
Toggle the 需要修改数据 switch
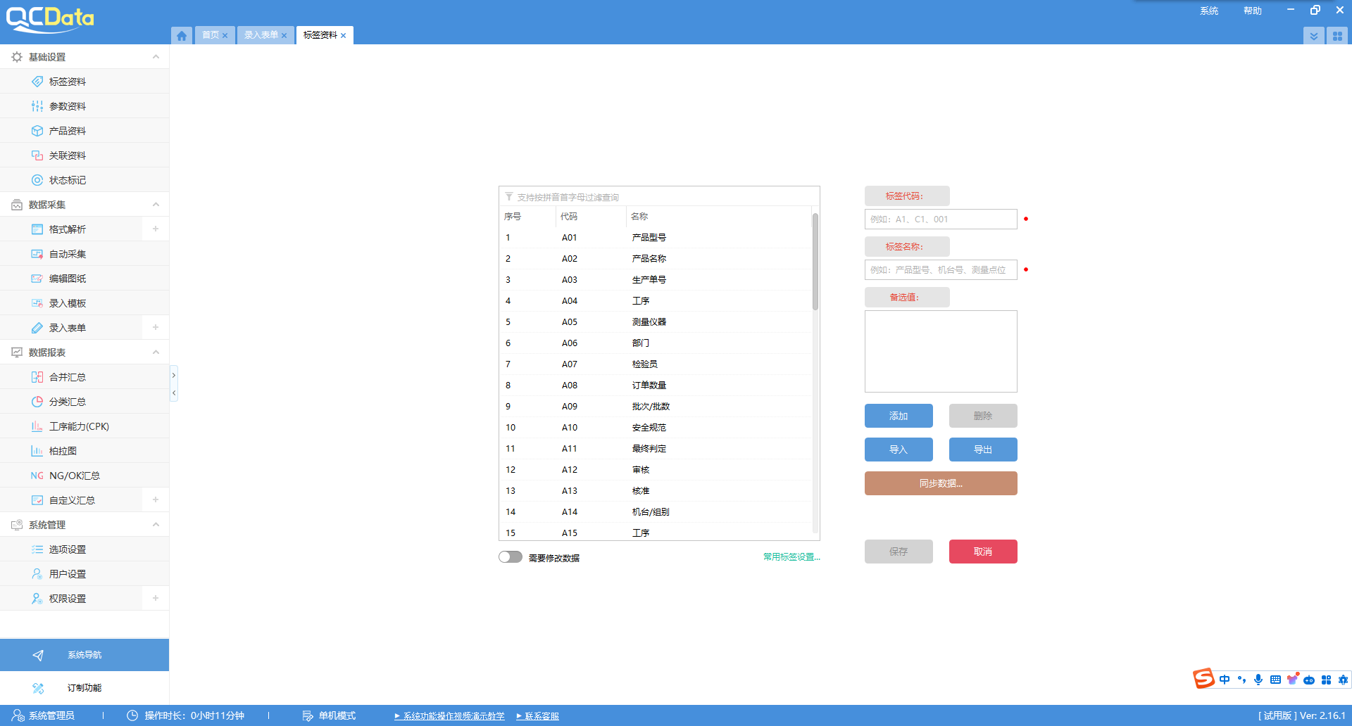pyautogui.click(x=511, y=557)
